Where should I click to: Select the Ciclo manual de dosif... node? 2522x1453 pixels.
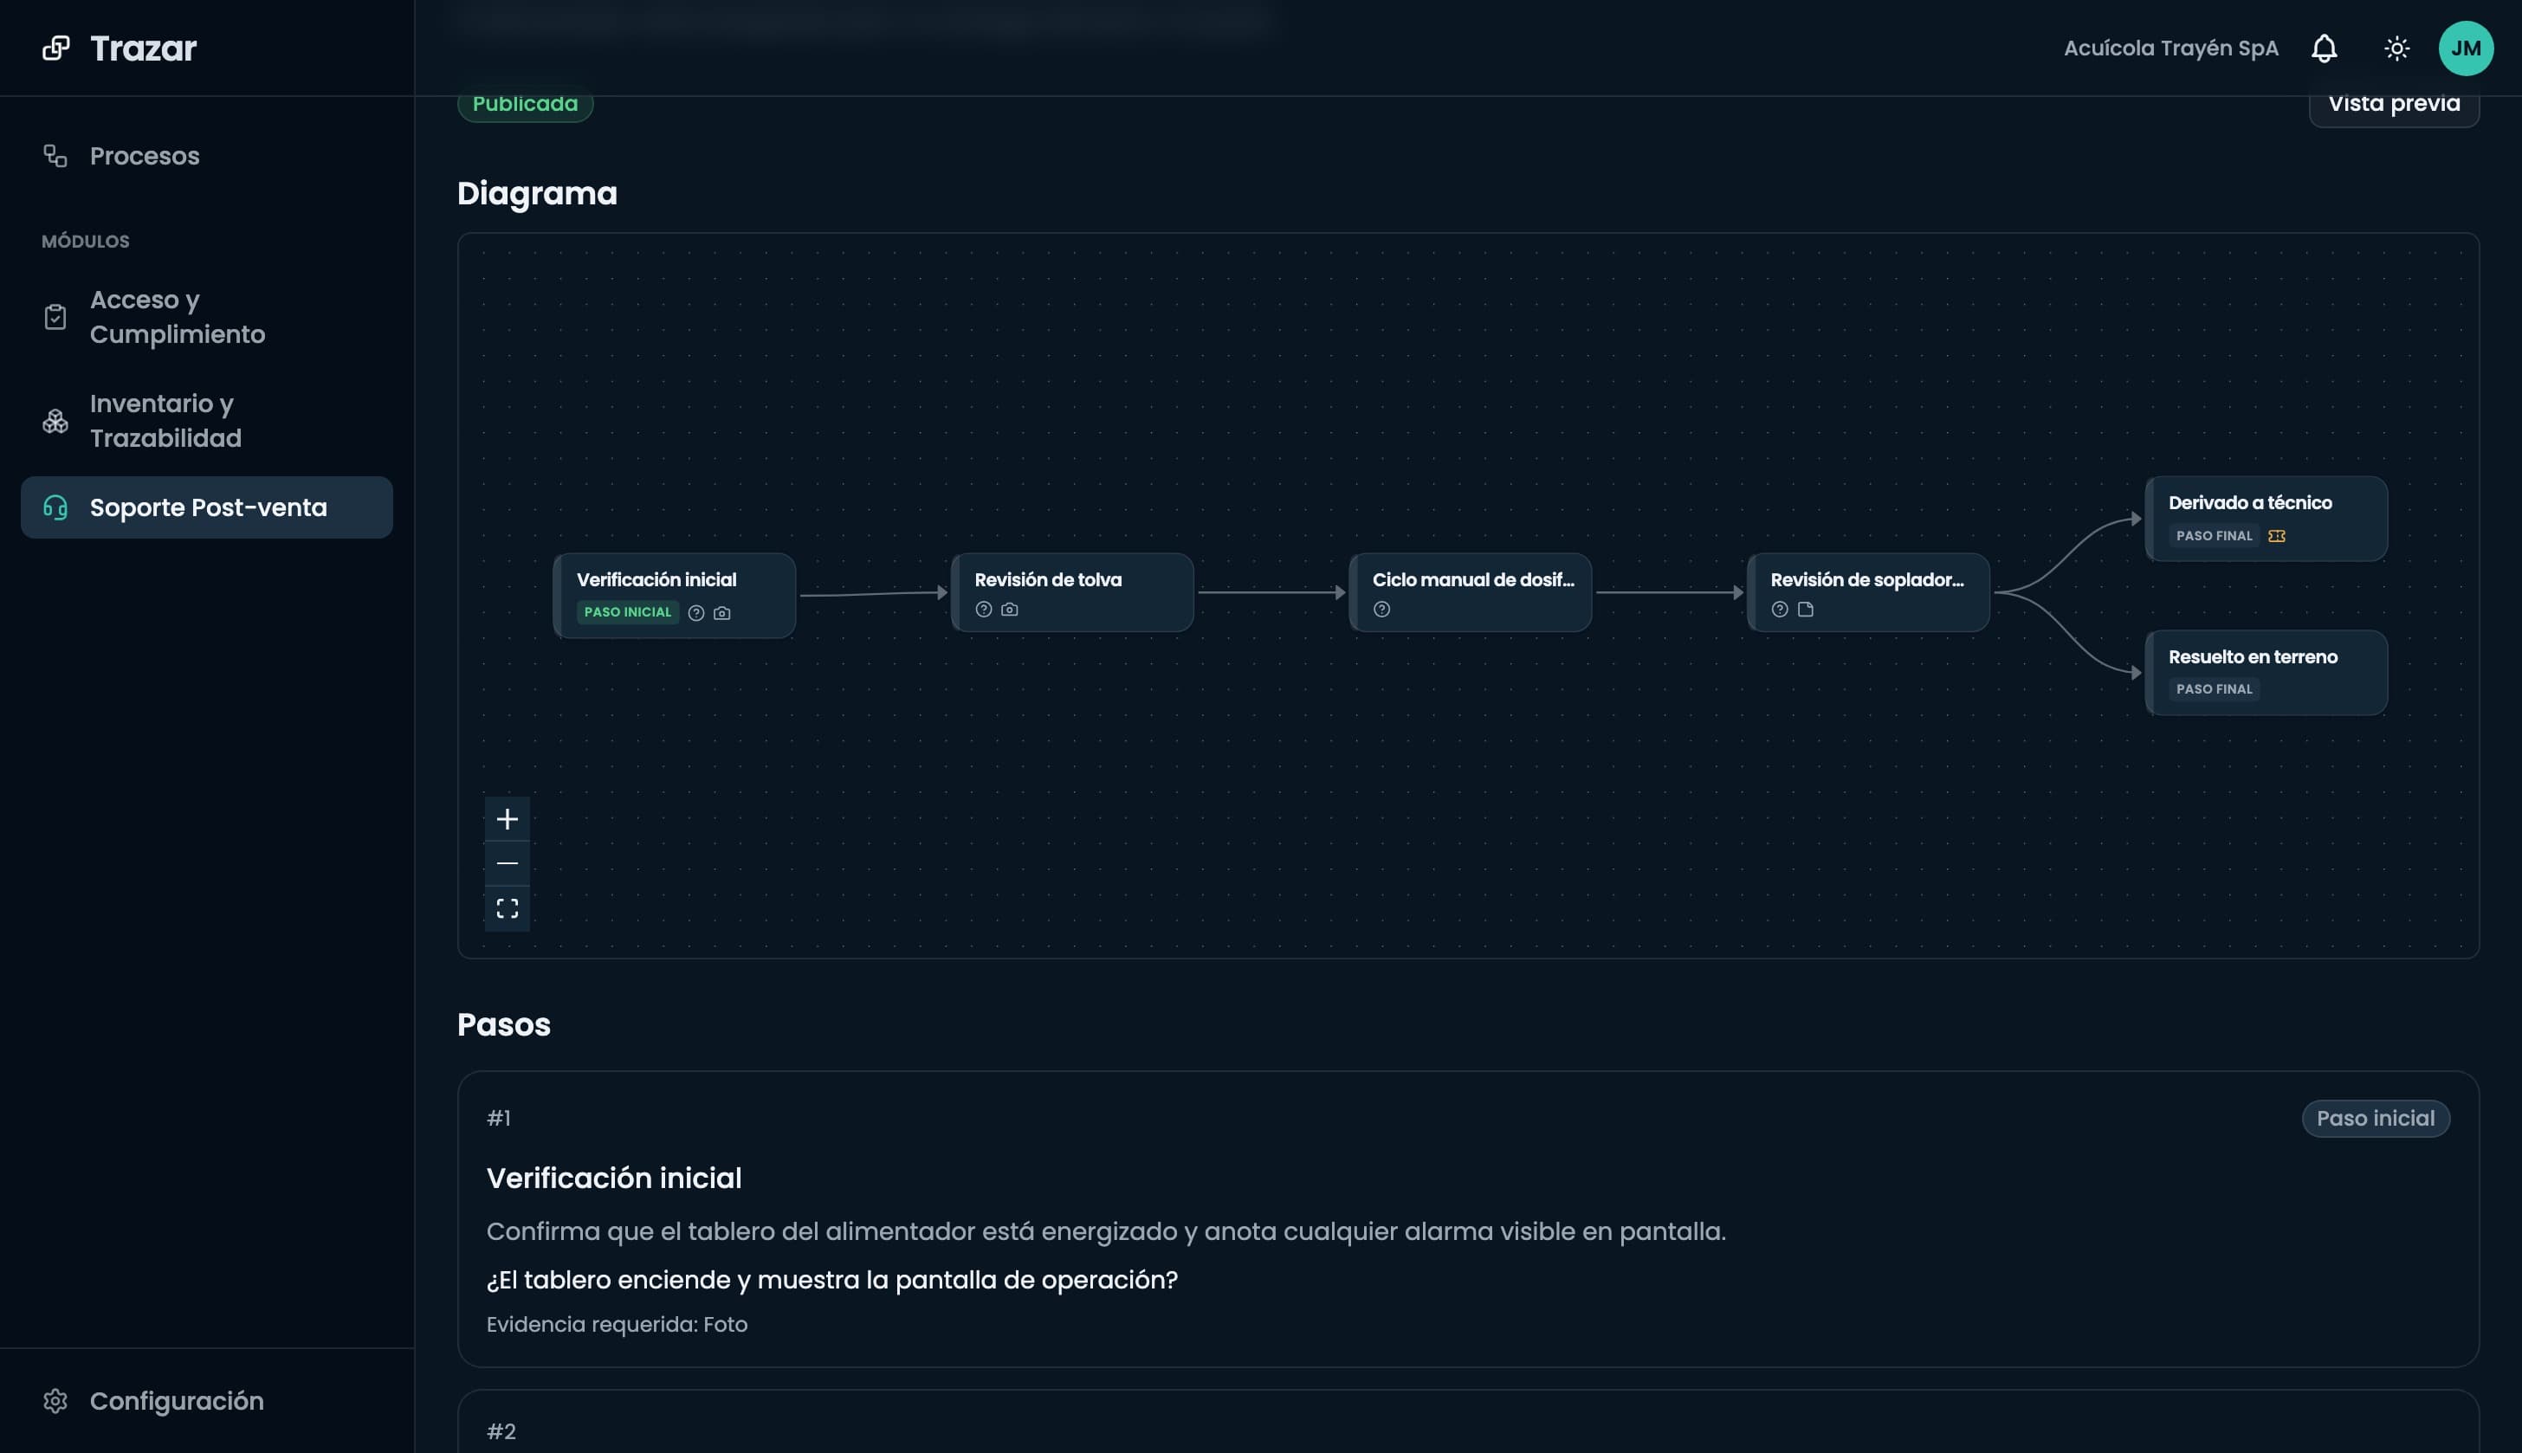click(x=1470, y=591)
